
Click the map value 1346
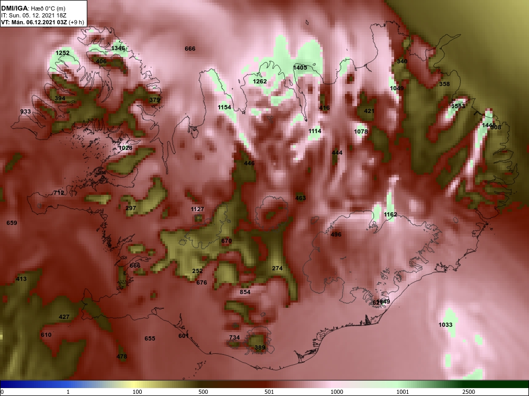click(x=118, y=48)
